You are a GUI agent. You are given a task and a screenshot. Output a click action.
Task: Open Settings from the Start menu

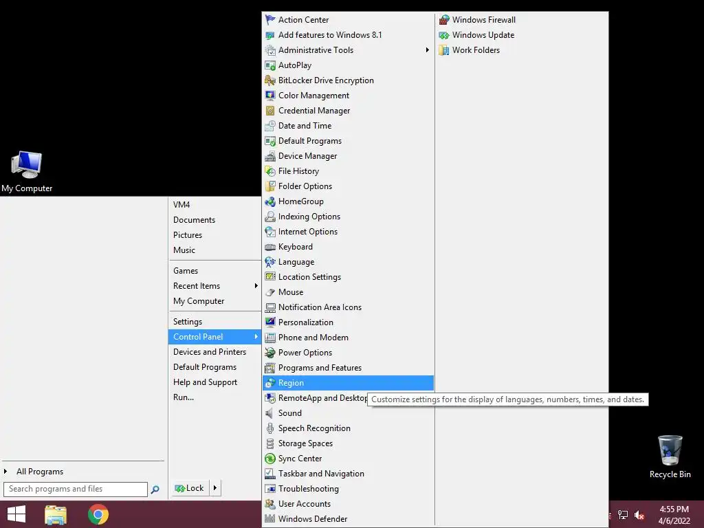click(214, 322)
